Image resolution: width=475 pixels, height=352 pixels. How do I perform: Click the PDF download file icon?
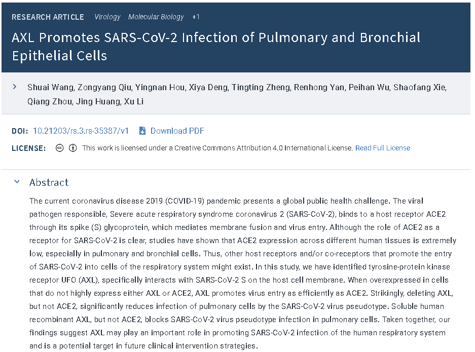[x=142, y=131]
